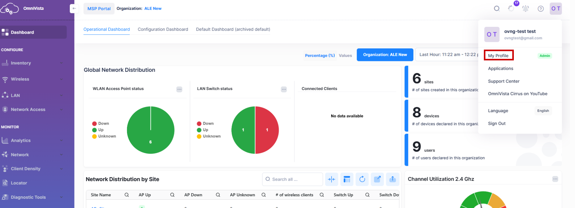Viewport: 575px width, 208px height.
Task: Open options menu for WLAN Access Point status
Action: point(179,89)
